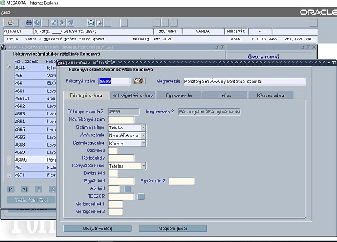Select account row 465 in the list
The height and width of the screenshot is (242, 337).
(30, 76)
